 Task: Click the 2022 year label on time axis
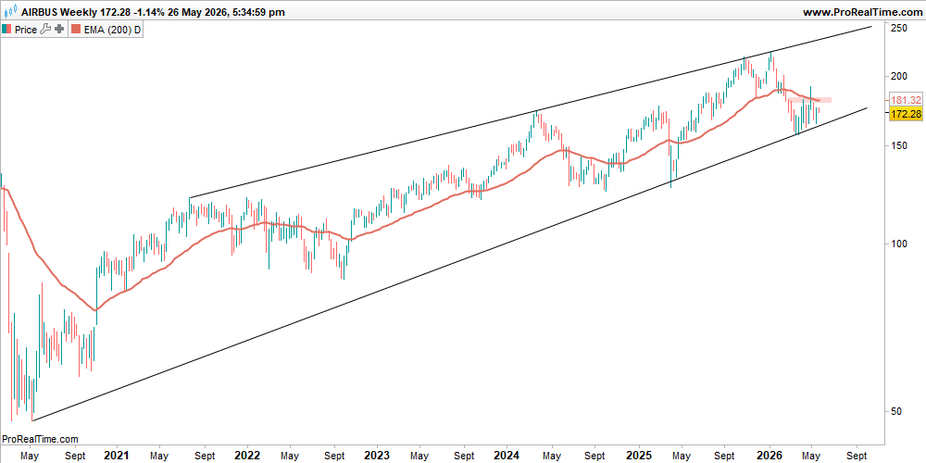[247, 456]
